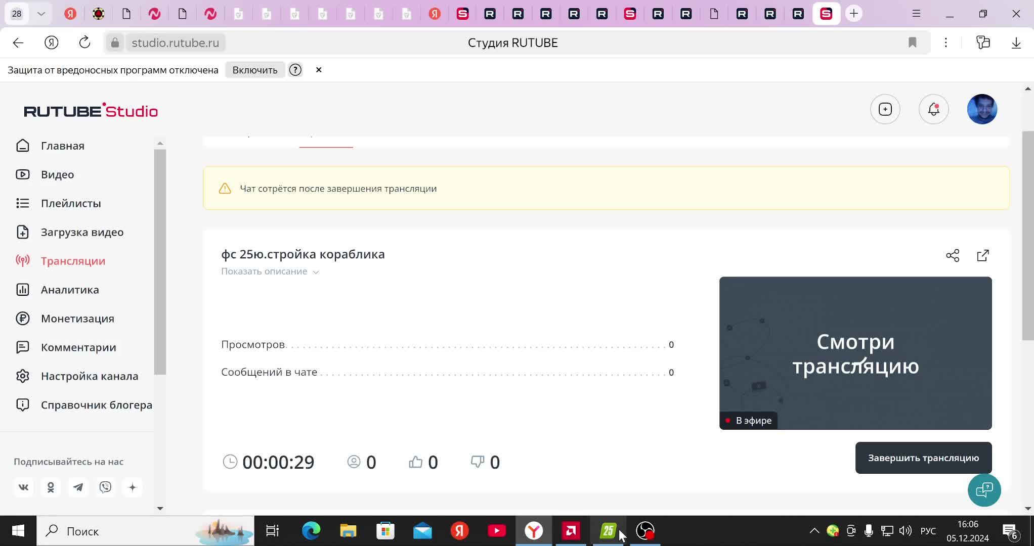Click volume icon in system tray
Viewport: 1034px width, 546px height.
point(905,531)
